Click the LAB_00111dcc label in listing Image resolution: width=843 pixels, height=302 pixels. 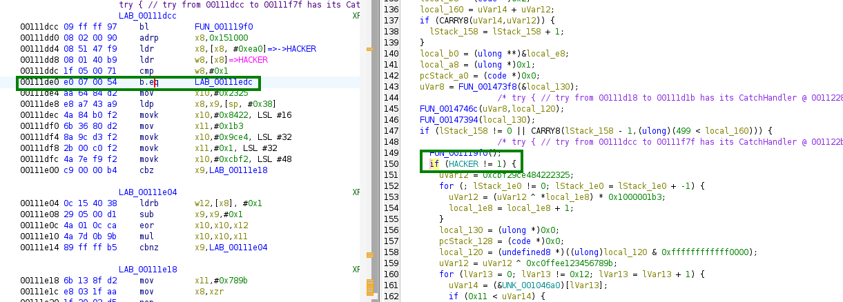(x=147, y=15)
